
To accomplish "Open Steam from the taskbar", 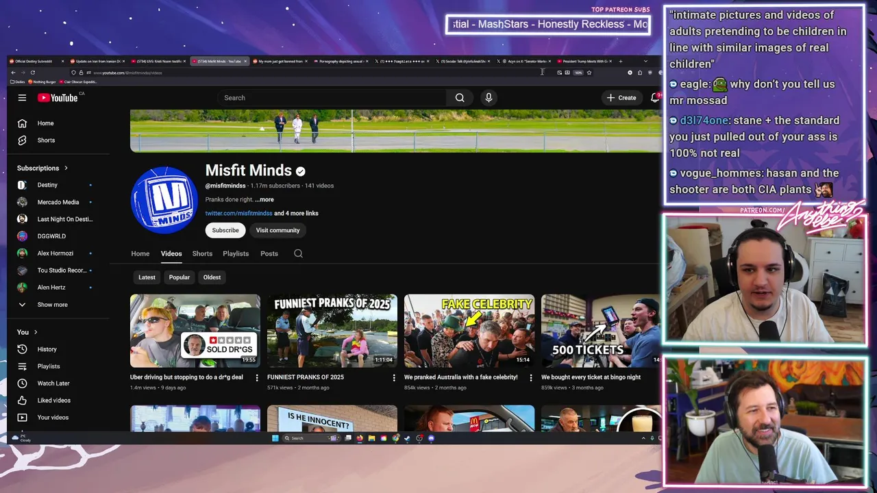I will pyautogui.click(x=408, y=438).
